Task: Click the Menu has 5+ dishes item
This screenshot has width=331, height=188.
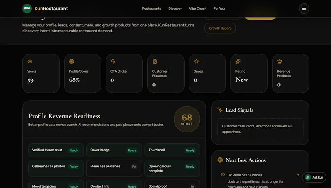Action: click(x=114, y=168)
